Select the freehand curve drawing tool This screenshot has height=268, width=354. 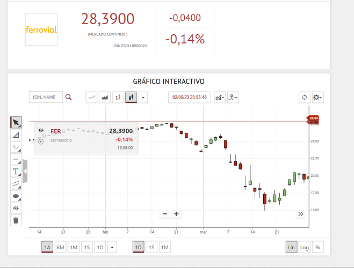[x=16, y=147]
